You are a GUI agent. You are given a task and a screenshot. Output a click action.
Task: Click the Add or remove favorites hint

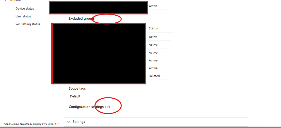point(31,124)
